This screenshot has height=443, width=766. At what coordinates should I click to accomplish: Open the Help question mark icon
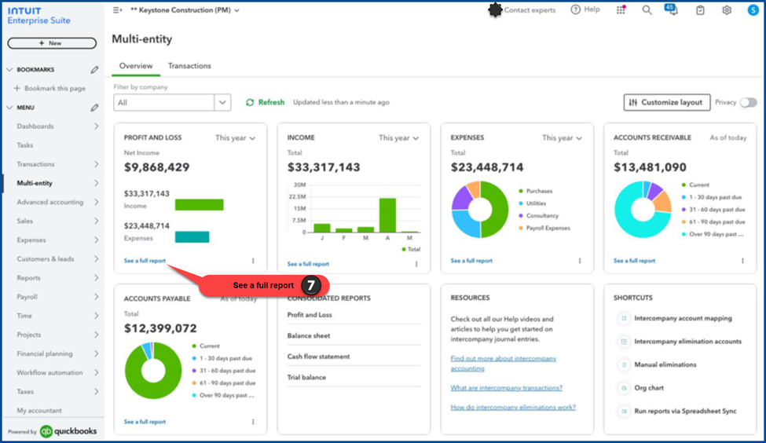575,9
